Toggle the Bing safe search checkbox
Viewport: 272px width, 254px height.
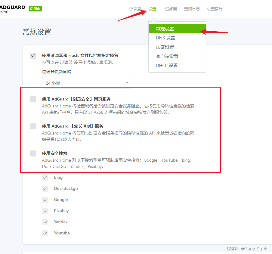pyautogui.click(x=45, y=178)
